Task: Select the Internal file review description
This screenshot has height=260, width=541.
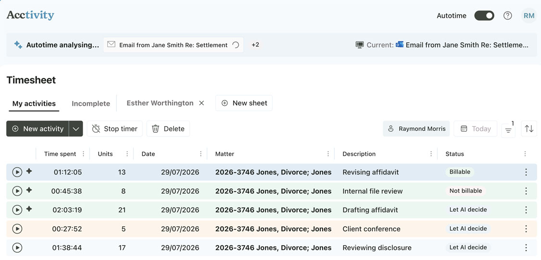Action: click(373, 191)
